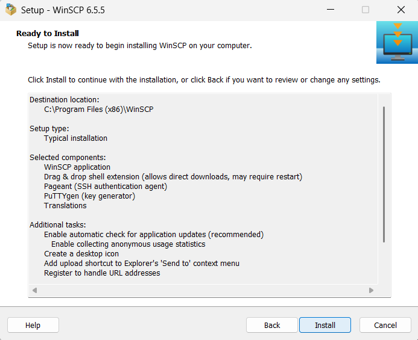Click 'Register to handle URL addresses' line

click(102, 273)
